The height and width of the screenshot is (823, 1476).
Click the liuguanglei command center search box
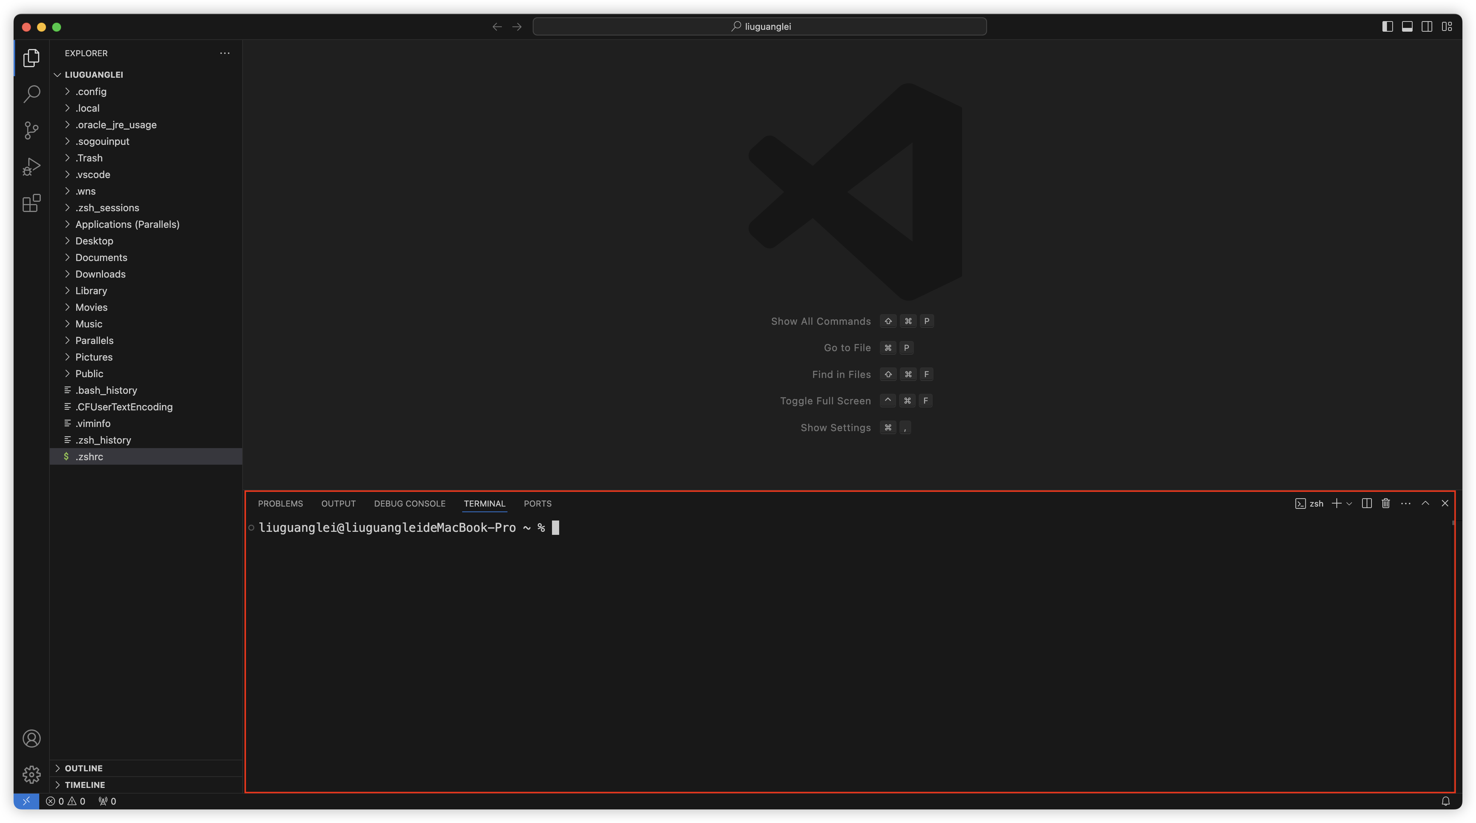(759, 26)
